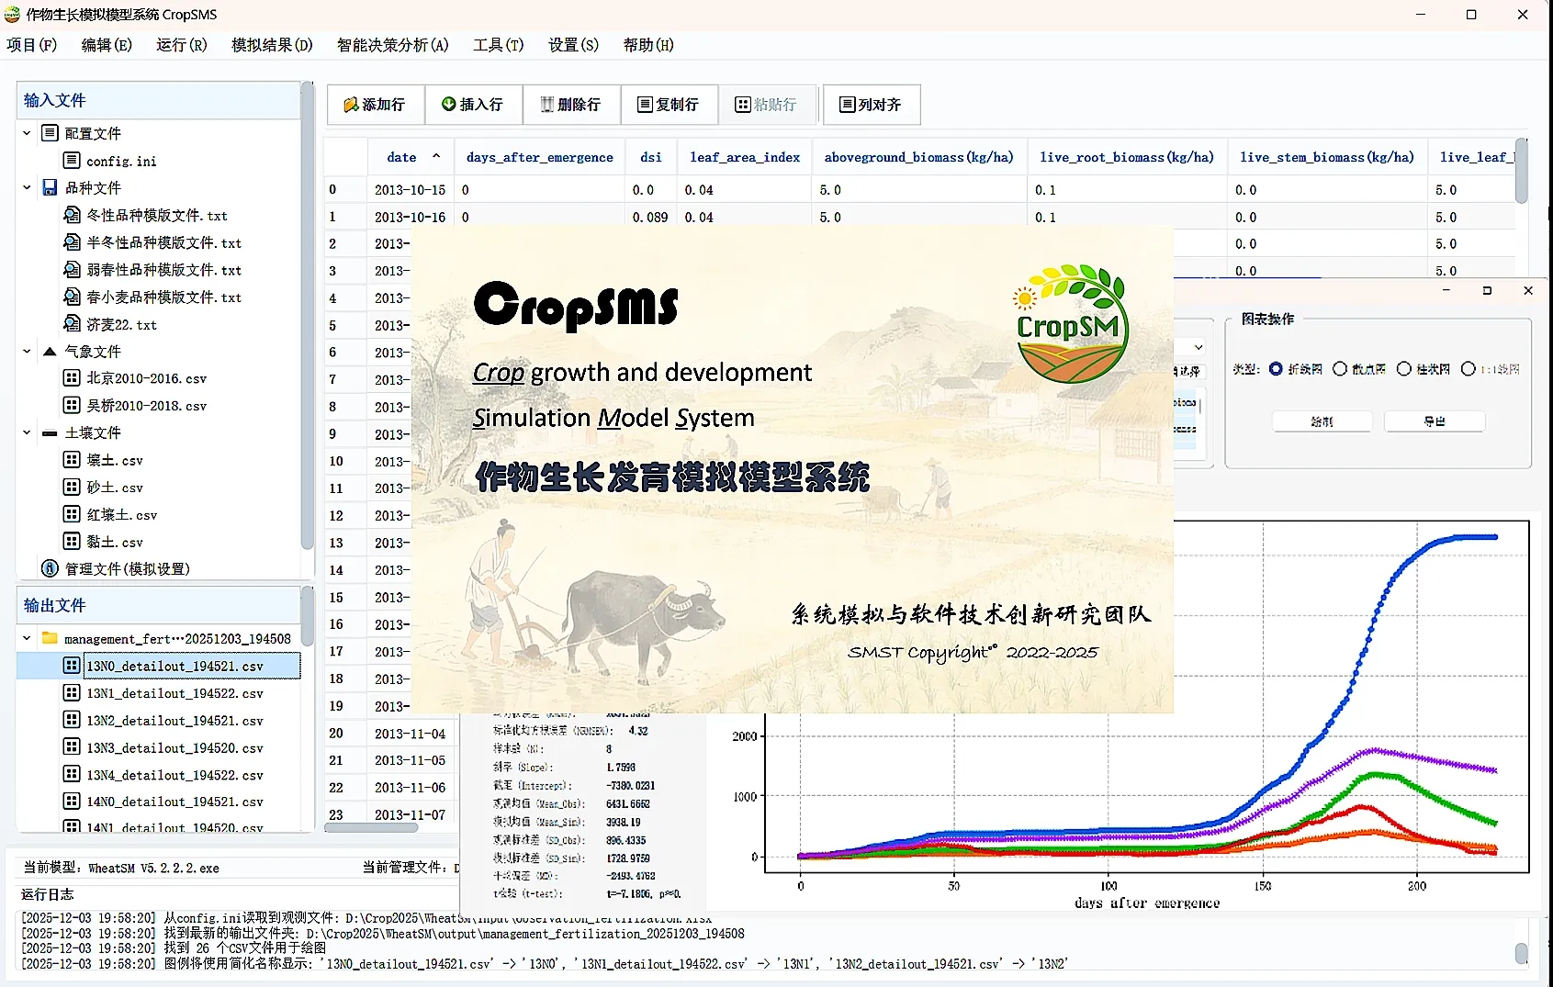Open the 模拟结果(D) menu

click(272, 45)
